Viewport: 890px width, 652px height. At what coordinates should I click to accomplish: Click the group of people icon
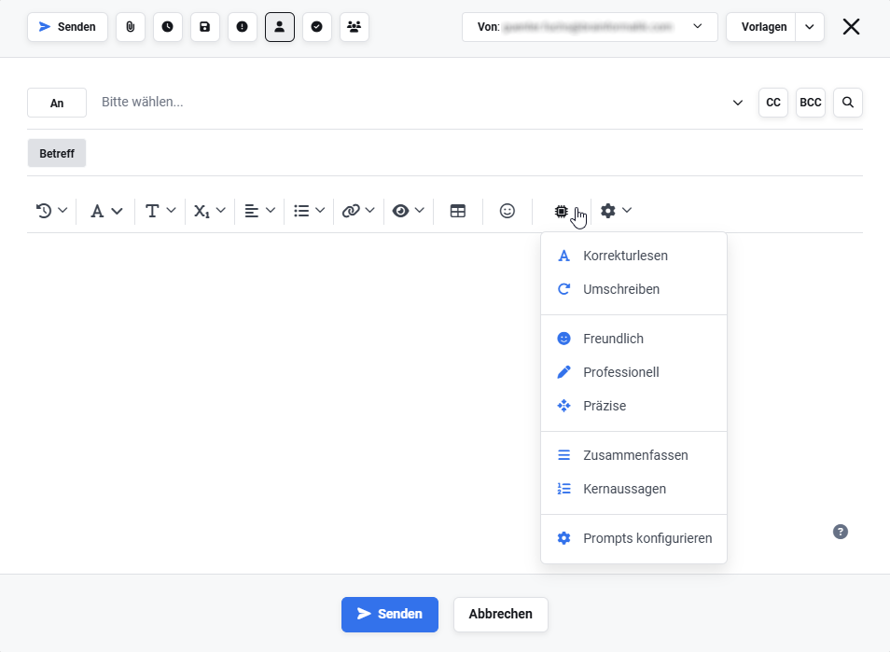click(355, 27)
